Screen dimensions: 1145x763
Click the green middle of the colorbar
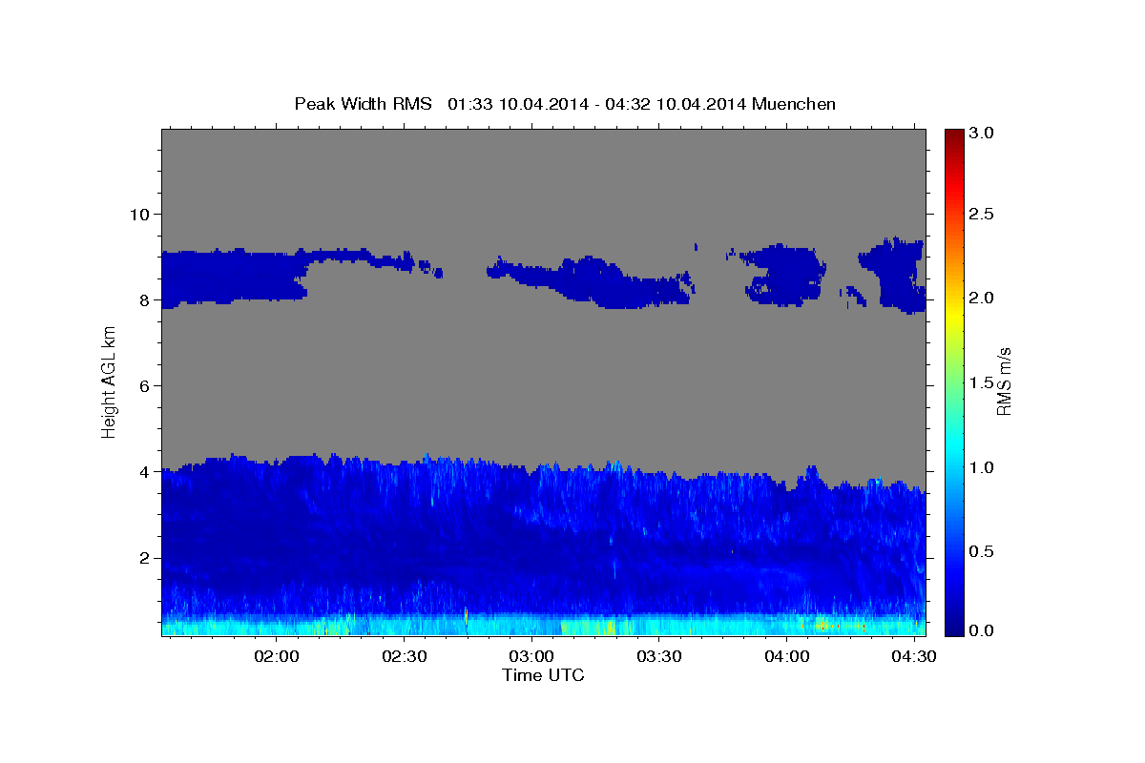(953, 381)
